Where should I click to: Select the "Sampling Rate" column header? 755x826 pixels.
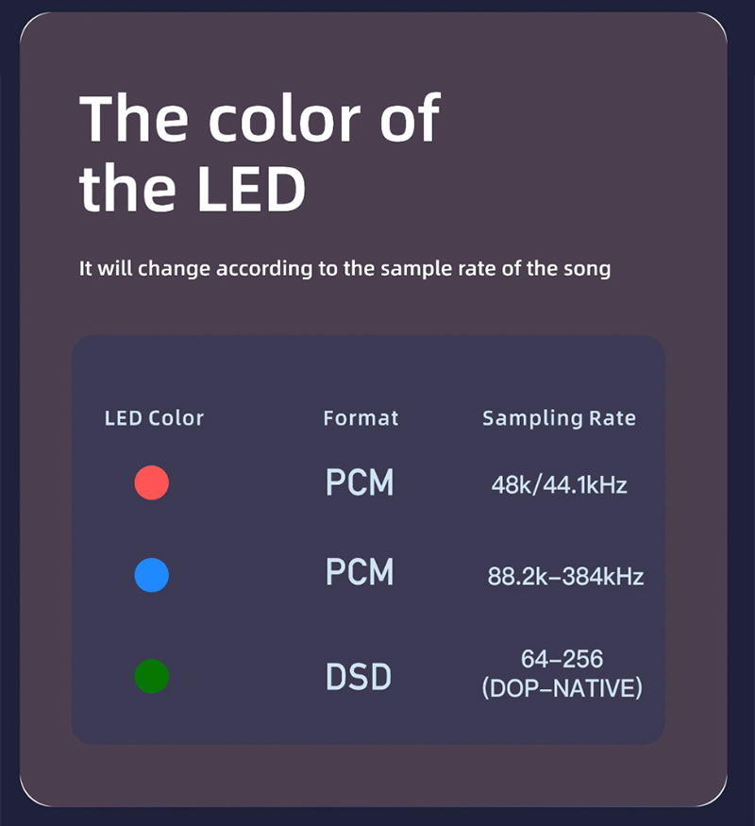[559, 417]
